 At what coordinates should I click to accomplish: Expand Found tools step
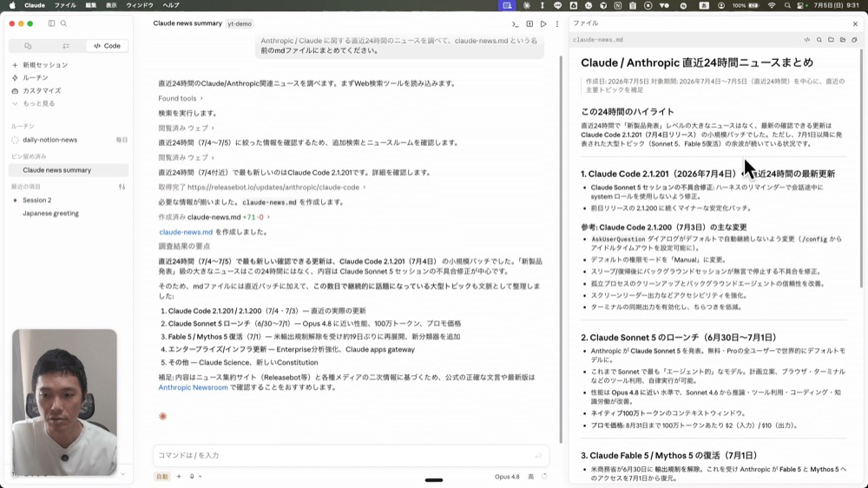[181, 99]
